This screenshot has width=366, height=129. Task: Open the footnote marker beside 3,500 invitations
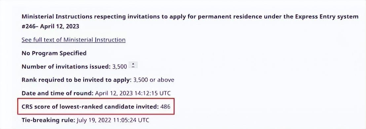click(133, 65)
